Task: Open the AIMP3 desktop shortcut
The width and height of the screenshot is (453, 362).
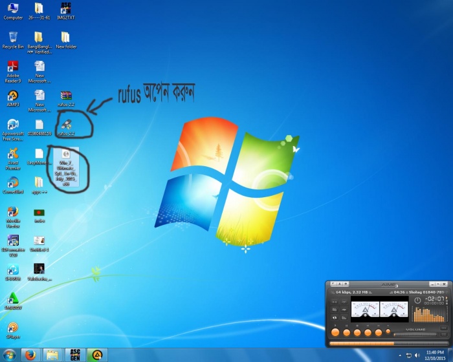Action: [x=12, y=96]
